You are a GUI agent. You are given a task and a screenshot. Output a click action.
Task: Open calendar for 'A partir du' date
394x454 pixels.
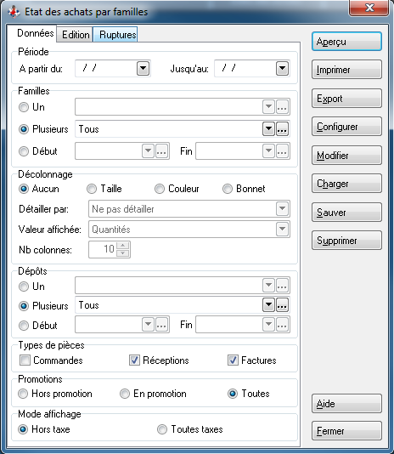[143, 69]
